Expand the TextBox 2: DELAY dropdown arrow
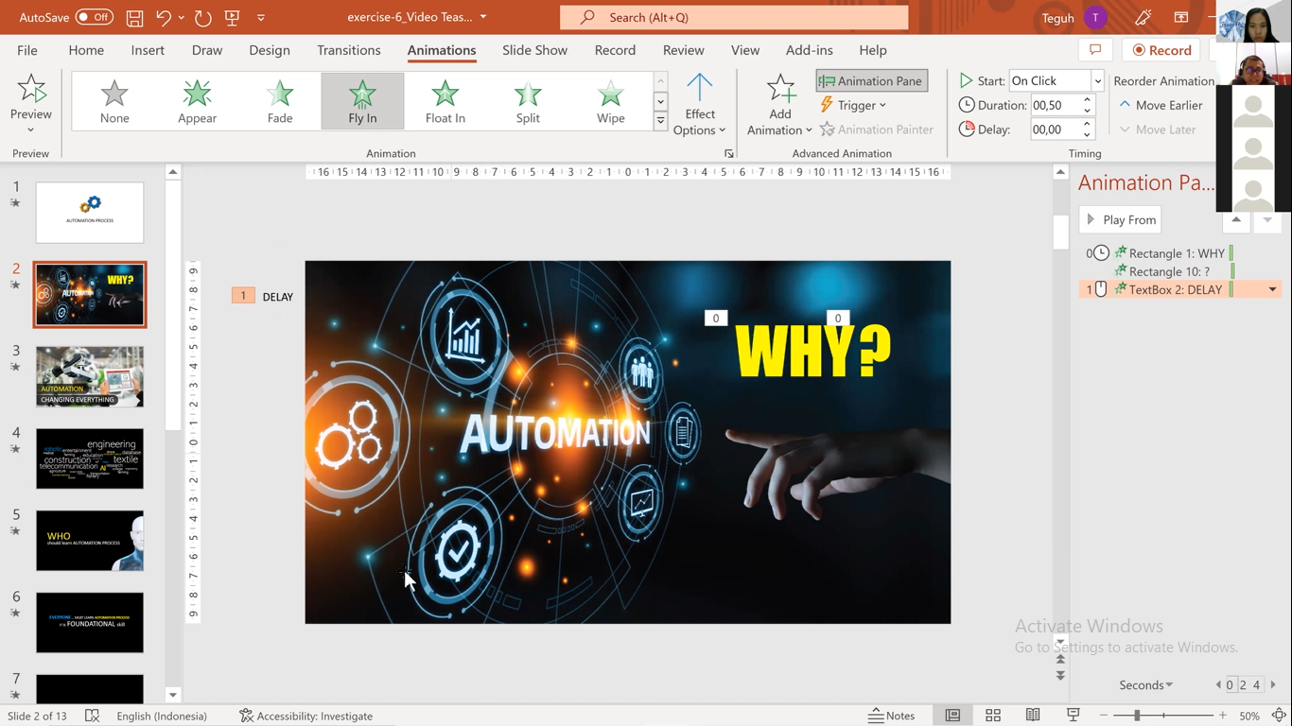 (x=1272, y=290)
